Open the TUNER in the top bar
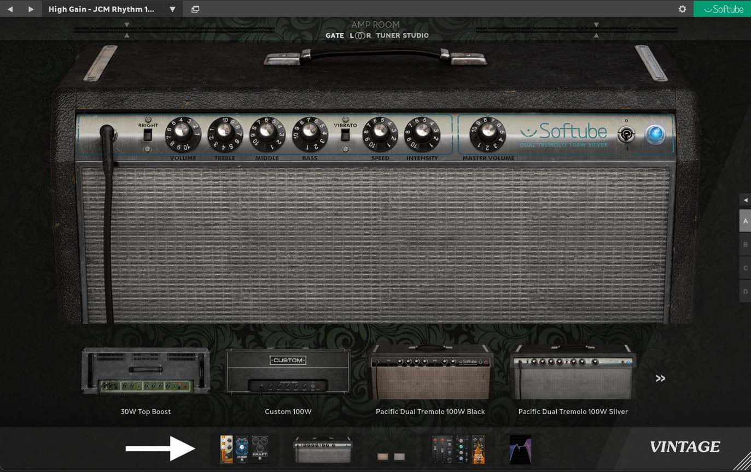This screenshot has width=751, height=472. click(388, 36)
